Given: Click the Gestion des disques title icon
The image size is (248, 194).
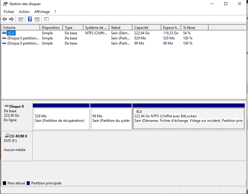Looking at the screenshot, I should [x=5, y=4].
